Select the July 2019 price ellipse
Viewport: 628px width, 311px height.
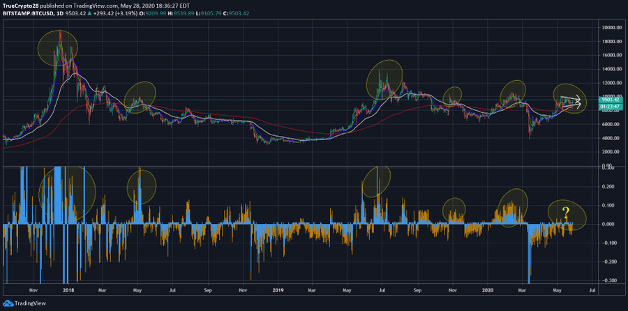coord(384,80)
